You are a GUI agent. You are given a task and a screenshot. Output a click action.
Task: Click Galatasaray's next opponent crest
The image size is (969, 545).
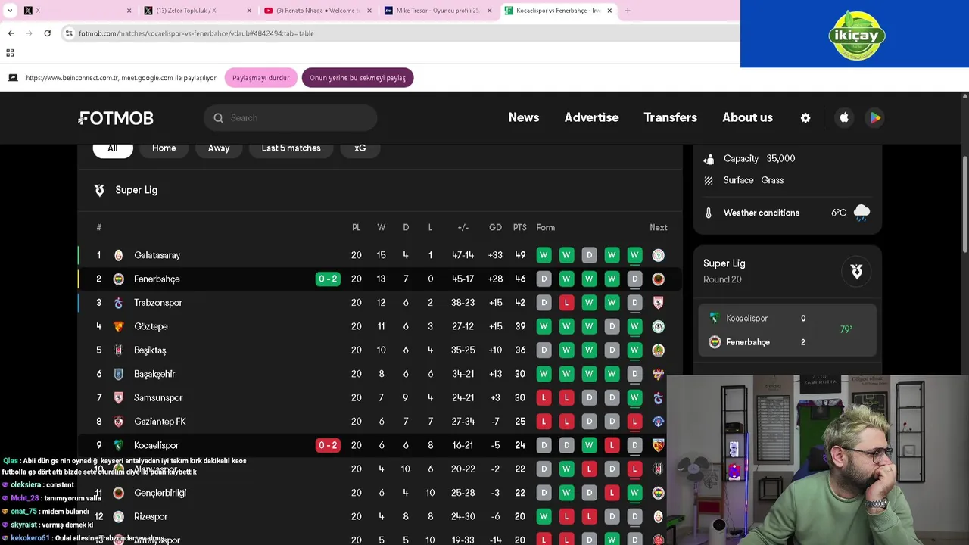coord(658,256)
